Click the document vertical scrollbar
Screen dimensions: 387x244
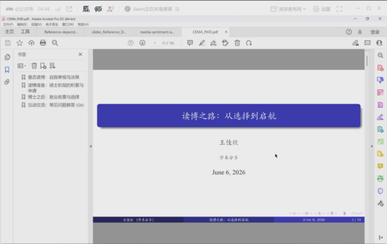click(367, 60)
